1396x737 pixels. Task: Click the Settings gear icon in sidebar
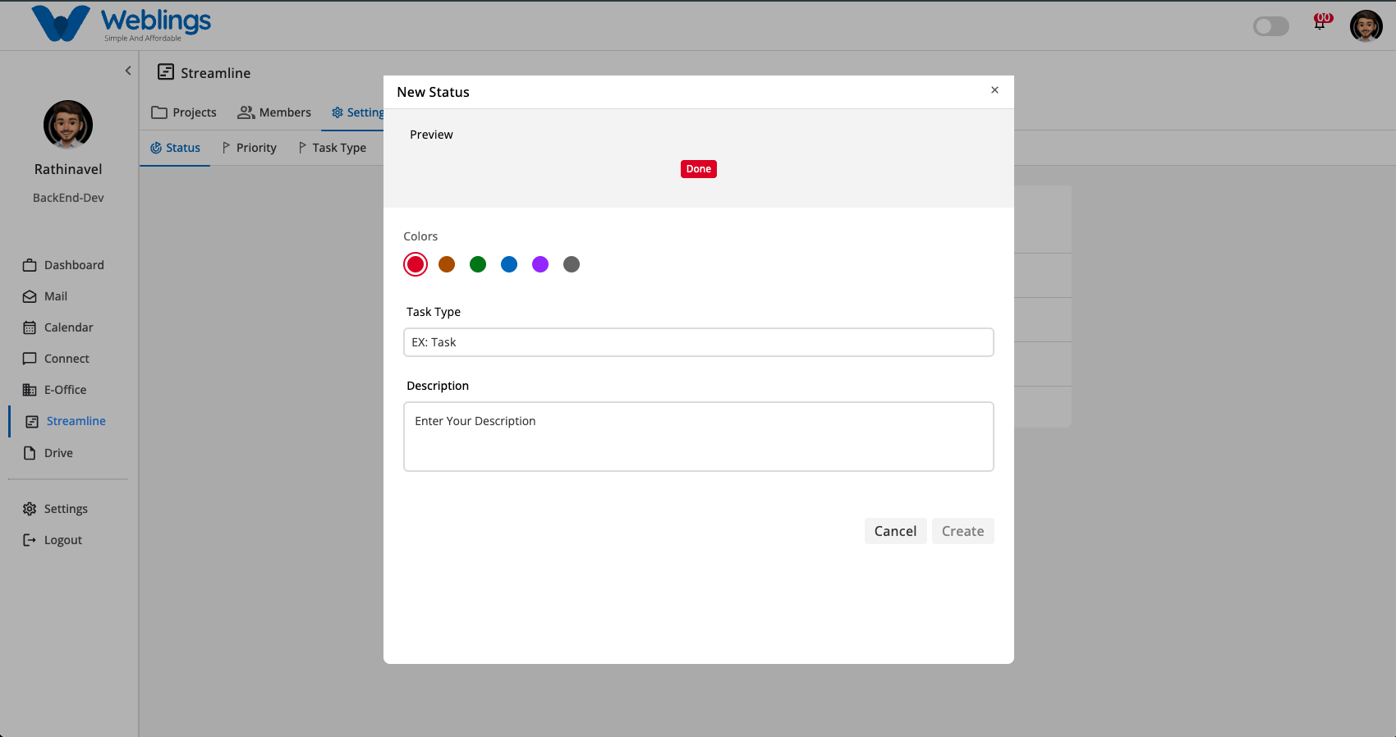30,509
